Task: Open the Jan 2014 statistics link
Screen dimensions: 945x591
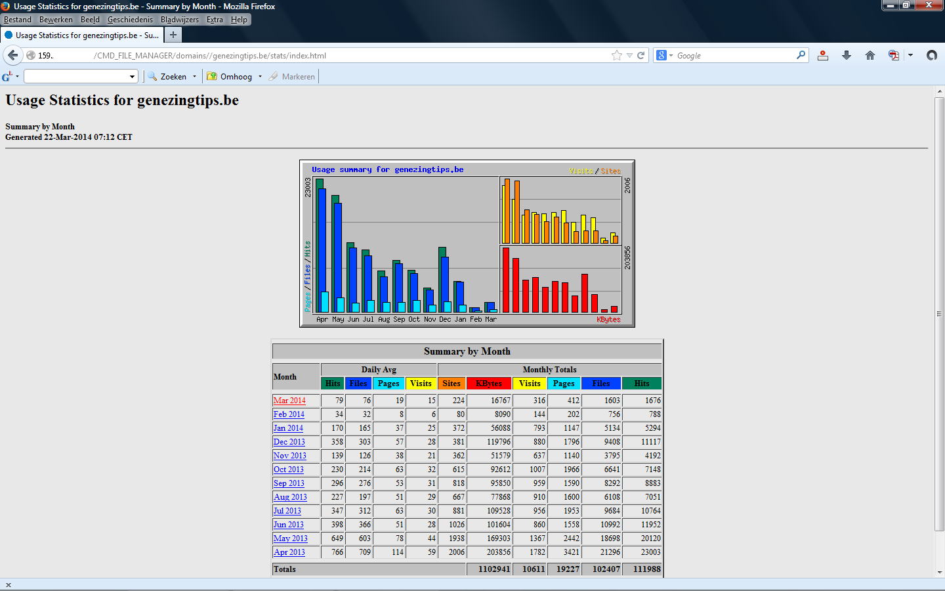Action: [x=288, y=428]
